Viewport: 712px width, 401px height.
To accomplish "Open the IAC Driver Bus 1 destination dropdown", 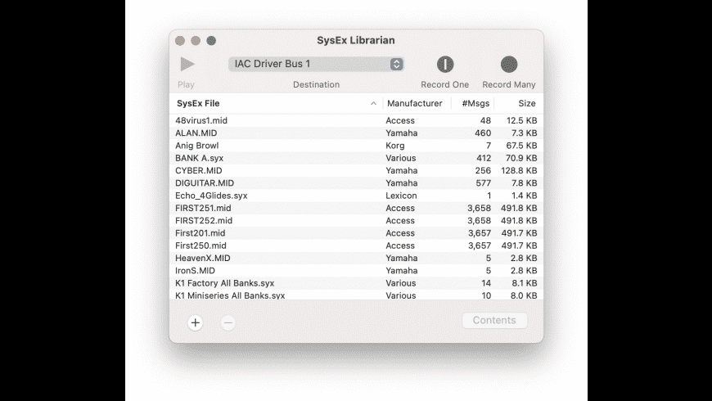I will pos(316,64).
